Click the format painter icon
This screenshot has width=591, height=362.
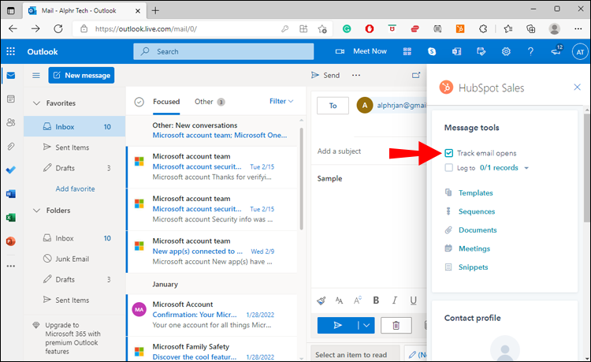click(322, 300)
